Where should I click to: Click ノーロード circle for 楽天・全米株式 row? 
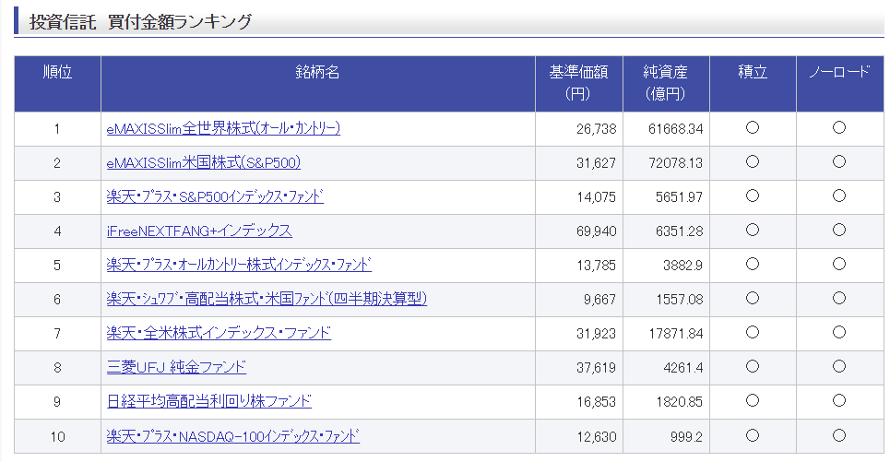click(839, 332)
